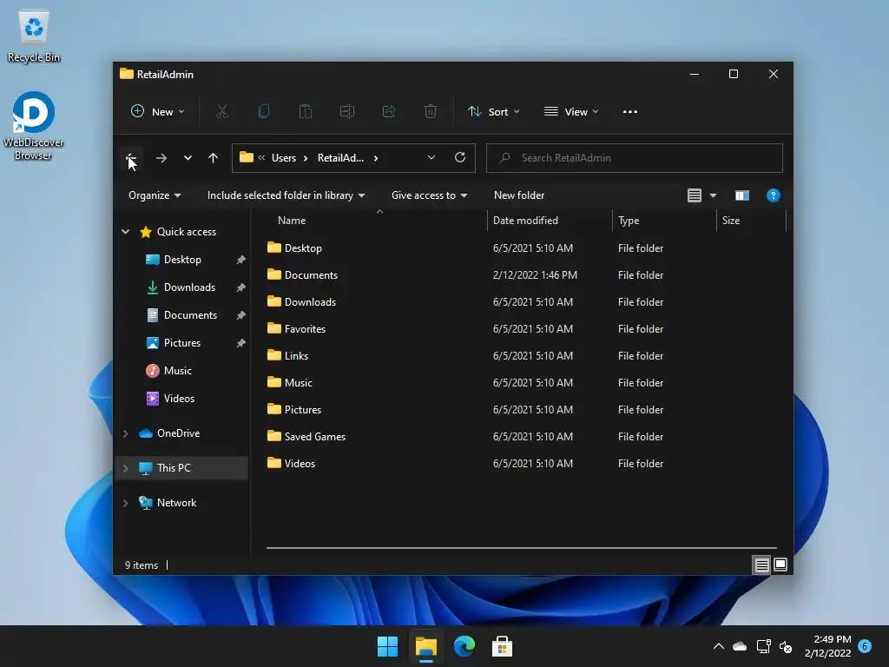
Task: Click the Delete trash can icon
Action: pyautogui.click(x=431, y=112)
